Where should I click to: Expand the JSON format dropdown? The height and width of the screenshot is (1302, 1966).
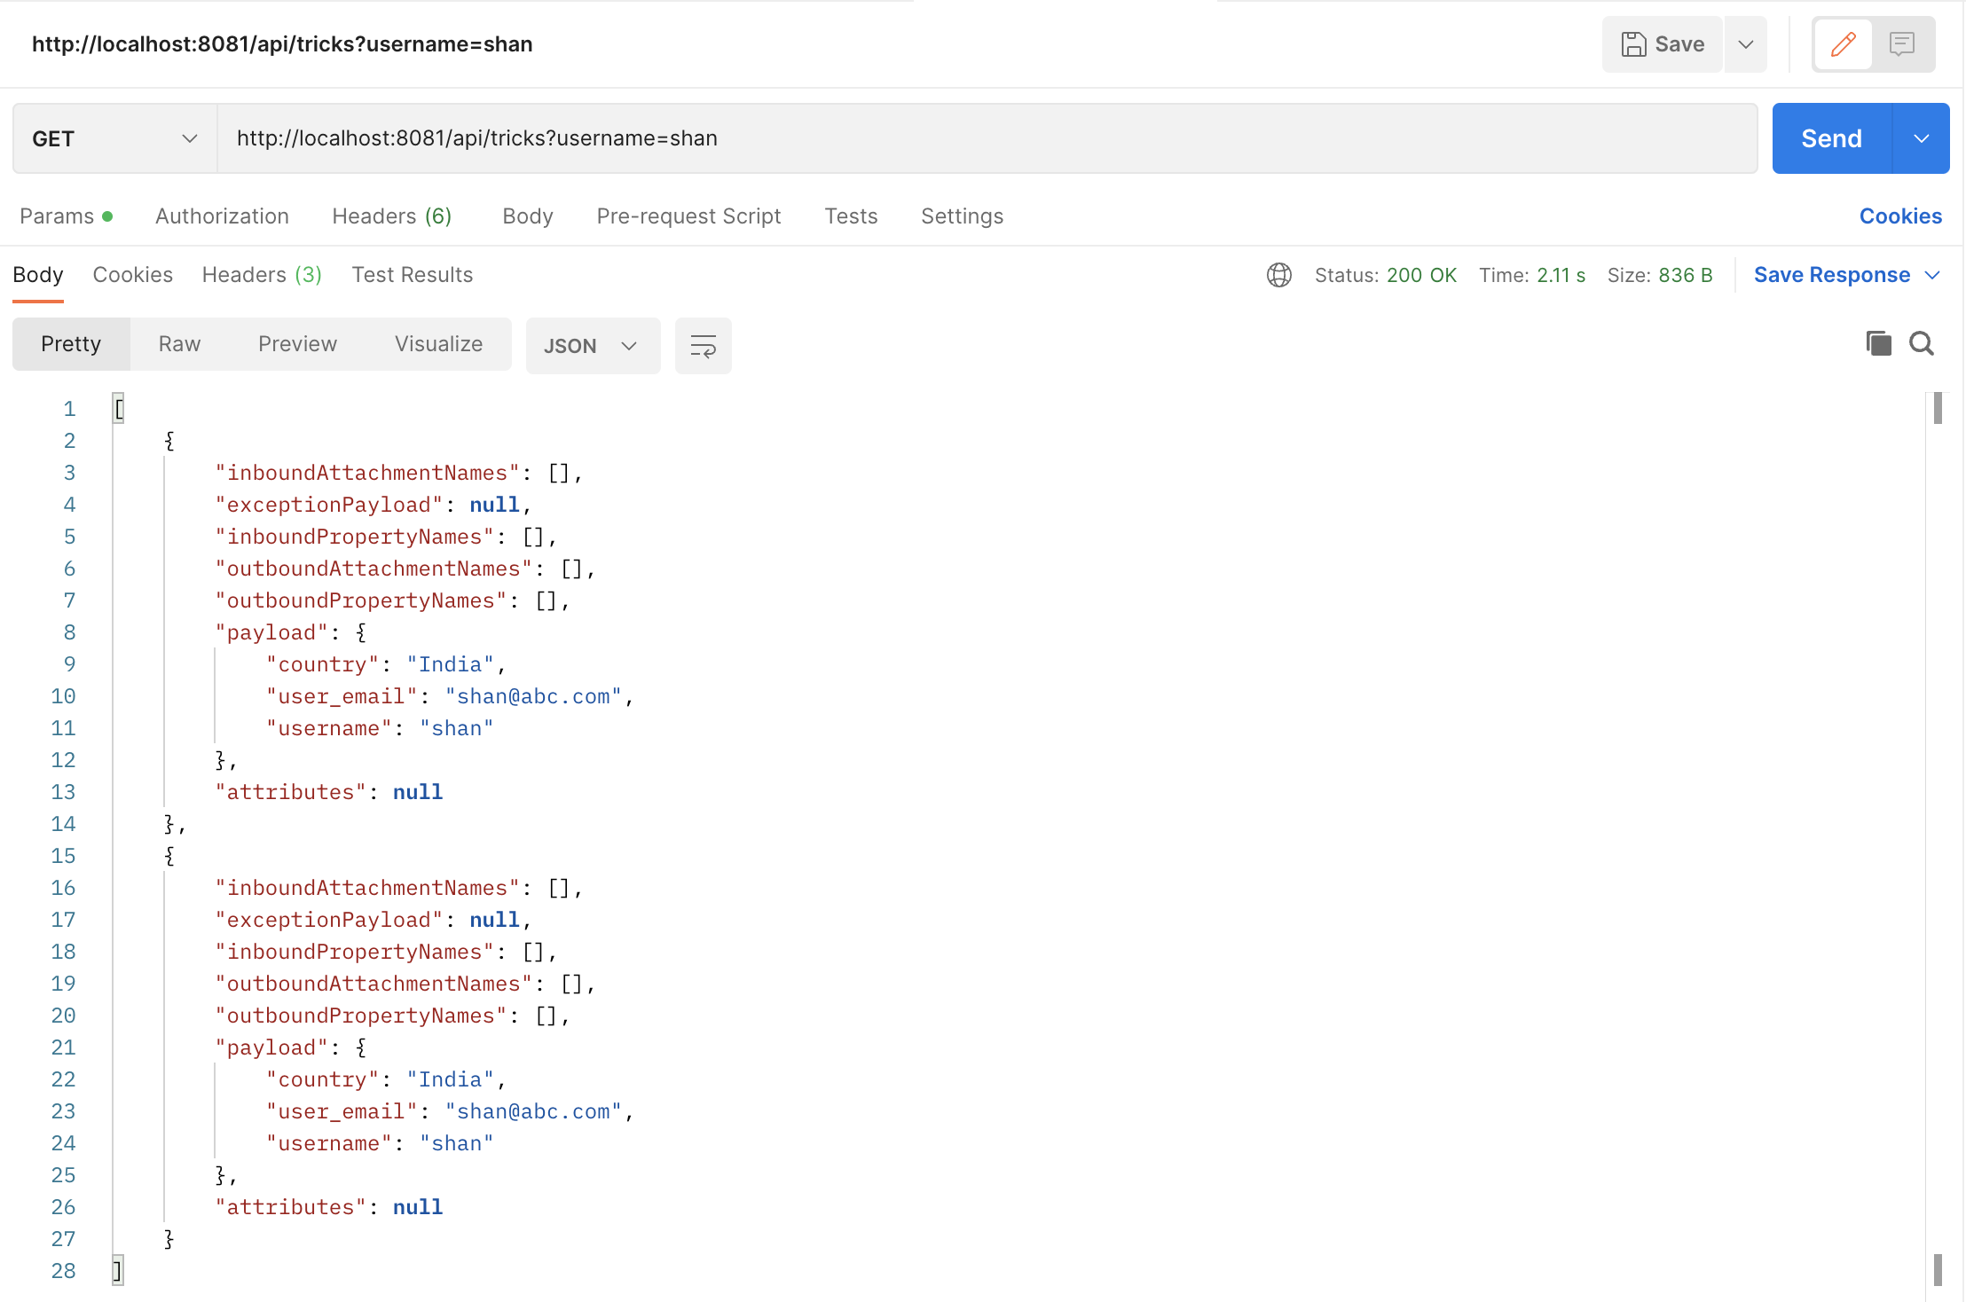click(592, 346)
